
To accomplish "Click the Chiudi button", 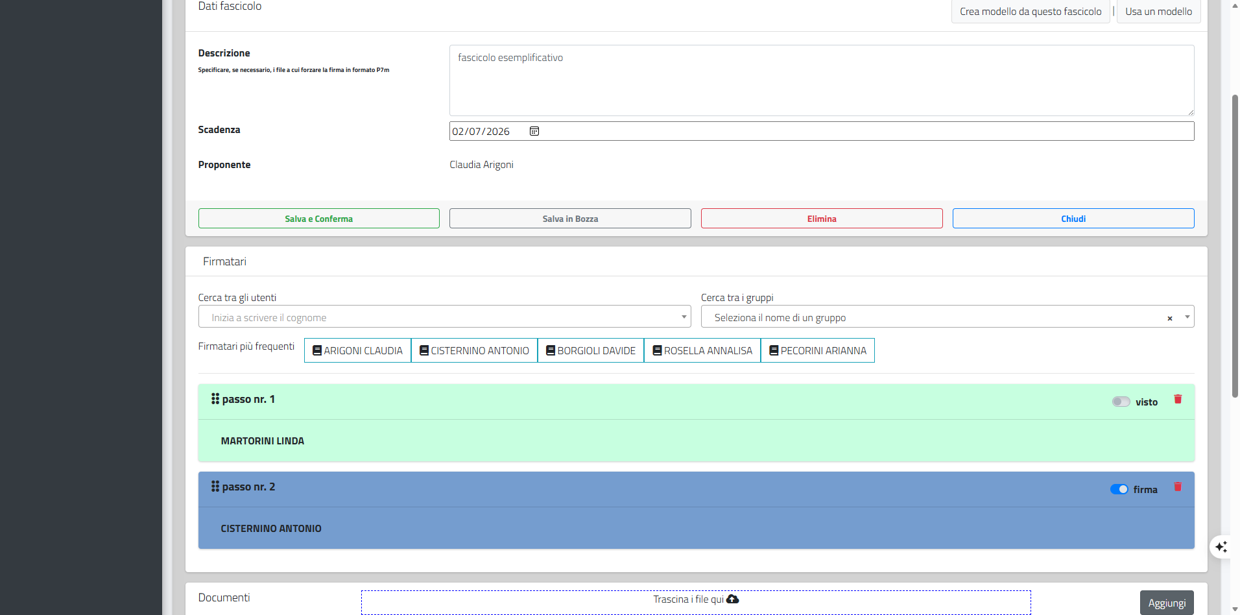I will click(1073, 219).
